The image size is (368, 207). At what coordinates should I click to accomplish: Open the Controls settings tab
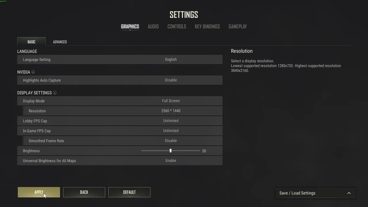click(x=177, y=26)
